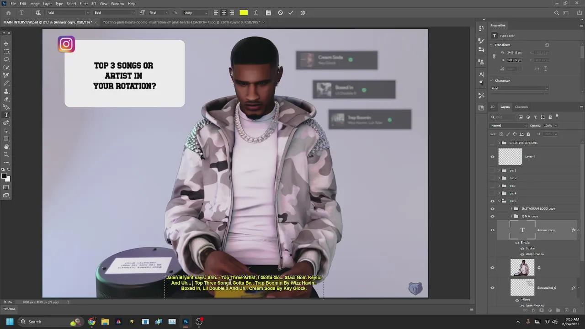Hide the Screenshot_6 layer

pyautogui.click(x=492, y=288)
